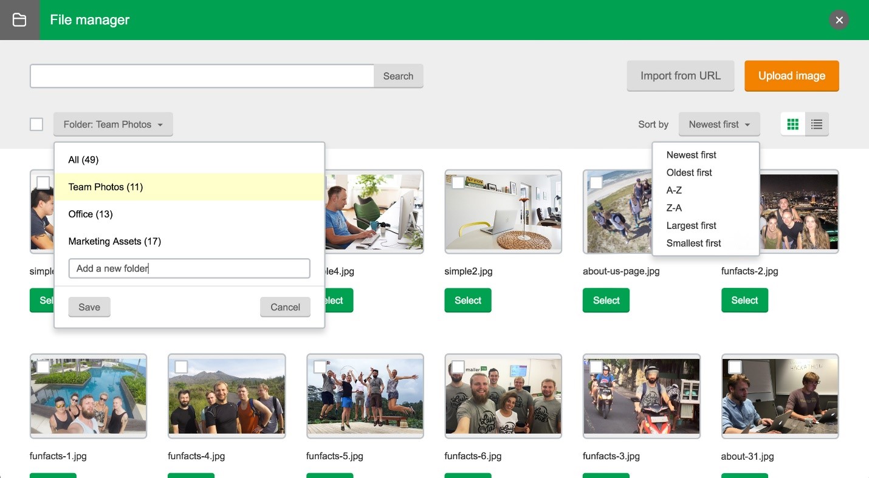Viewport: 869px width, 478px height.
Task: Save the new folder
Action: tap(89, 307)
